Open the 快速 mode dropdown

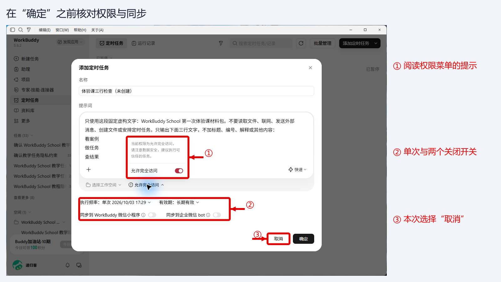click(x=297, y=170)
